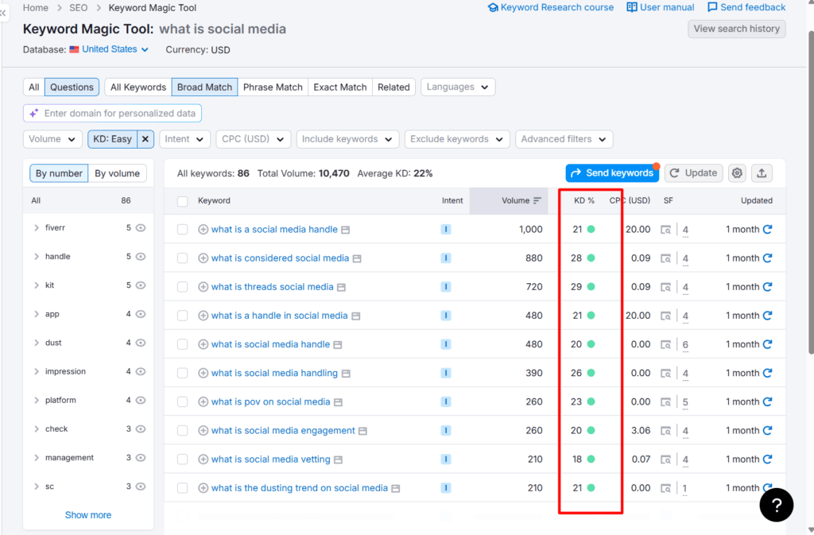The width and height of the screenshot is (814, 535).
Task: Check 'what is considered social media' row
Action: pos(182,258)
